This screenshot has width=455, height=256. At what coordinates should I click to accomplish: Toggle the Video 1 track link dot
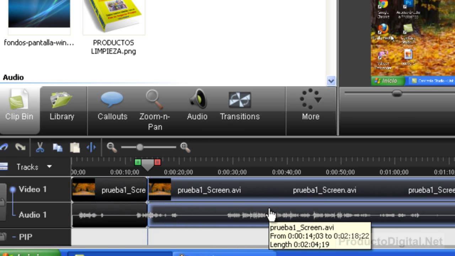click(x=13, y=190)
